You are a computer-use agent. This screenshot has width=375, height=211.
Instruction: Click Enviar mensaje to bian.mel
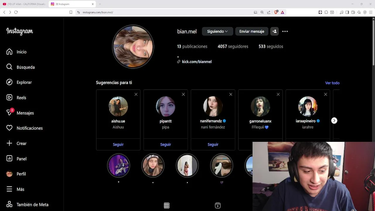[x=252, y=31]
